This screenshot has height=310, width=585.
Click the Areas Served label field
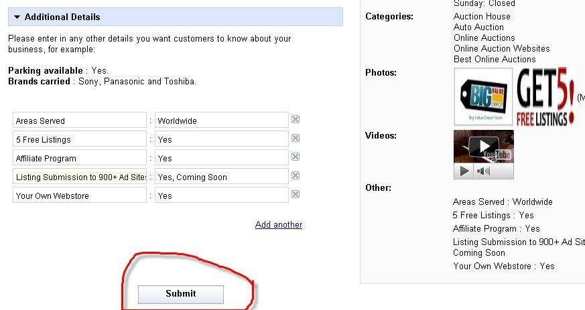(79, 121)
